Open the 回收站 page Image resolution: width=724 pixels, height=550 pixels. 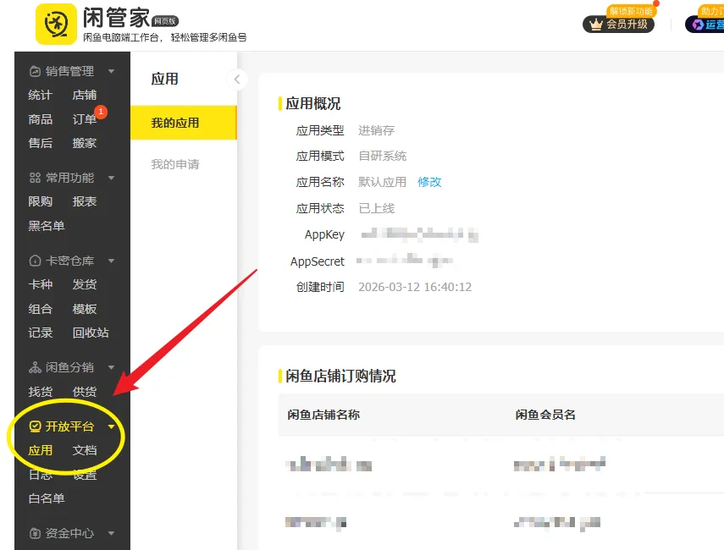(91, 333)
